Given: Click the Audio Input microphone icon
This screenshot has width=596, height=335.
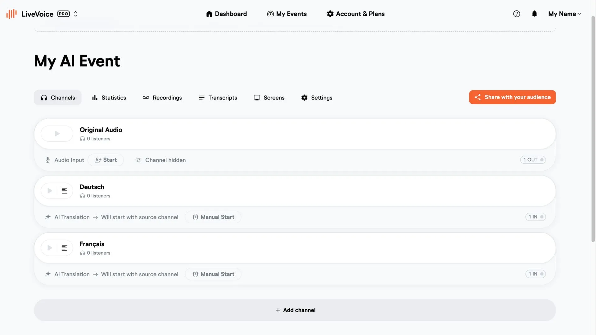Looking at the screenshot, I should pos(47,160).
